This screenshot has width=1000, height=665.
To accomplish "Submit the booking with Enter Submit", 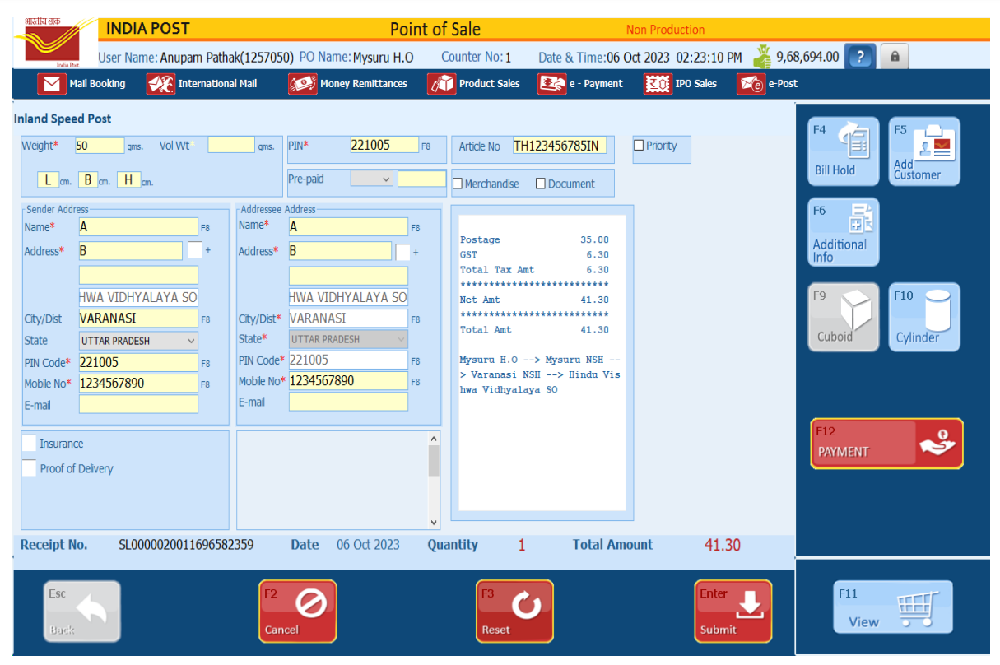I will tap(733, 612).
